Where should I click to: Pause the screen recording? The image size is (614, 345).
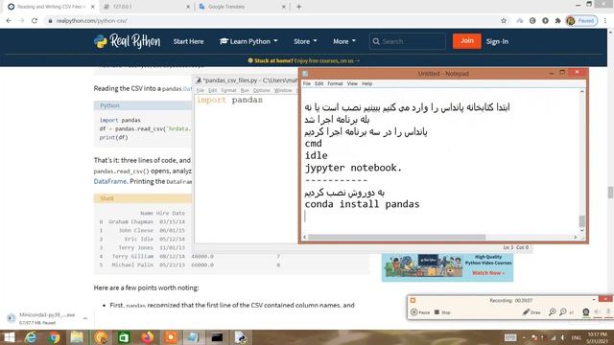pyautogui.click(x=420, y=312)
